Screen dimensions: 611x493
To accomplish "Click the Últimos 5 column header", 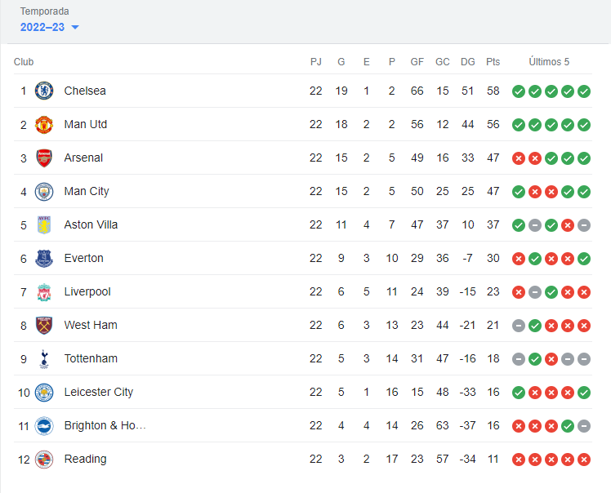I will coord(549,62).
